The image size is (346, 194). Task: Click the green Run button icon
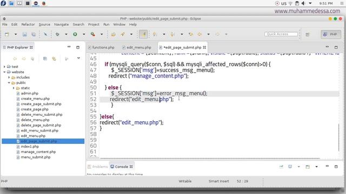point(75,34)
